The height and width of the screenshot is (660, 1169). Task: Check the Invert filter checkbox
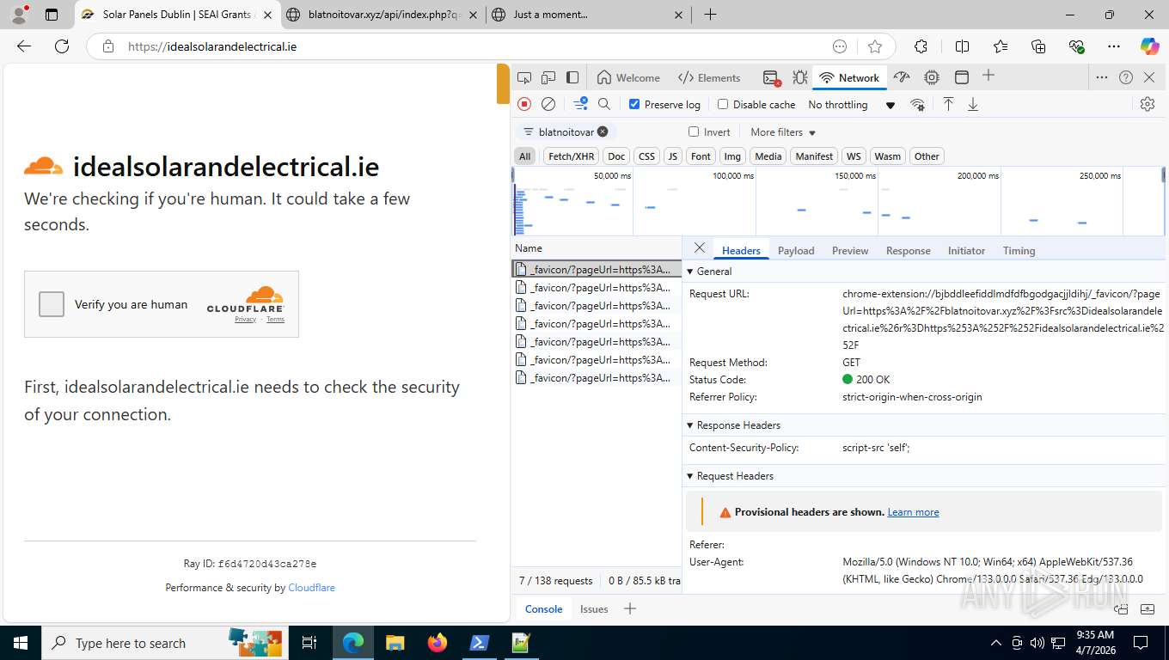click(694, 131)
